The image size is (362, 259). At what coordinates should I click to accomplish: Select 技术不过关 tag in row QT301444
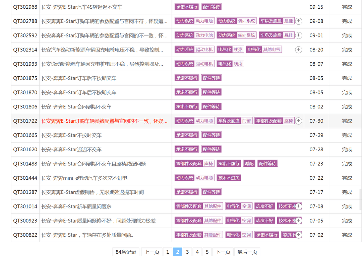tap(229, 178)
